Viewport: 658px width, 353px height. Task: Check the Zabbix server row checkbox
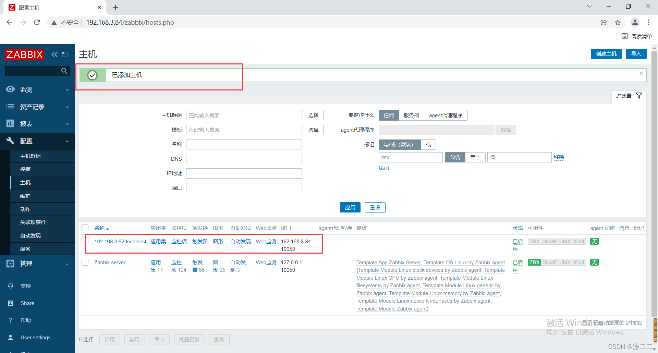click(85, 262)
